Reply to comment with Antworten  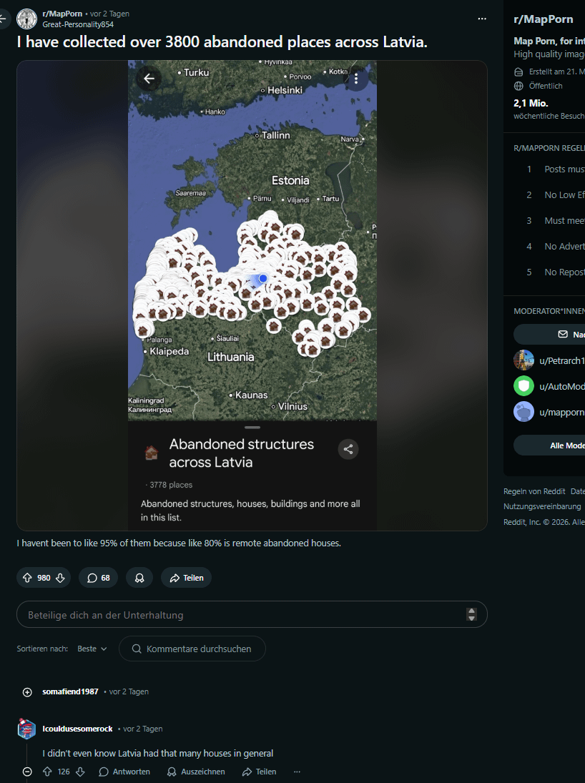click(124, 772)
